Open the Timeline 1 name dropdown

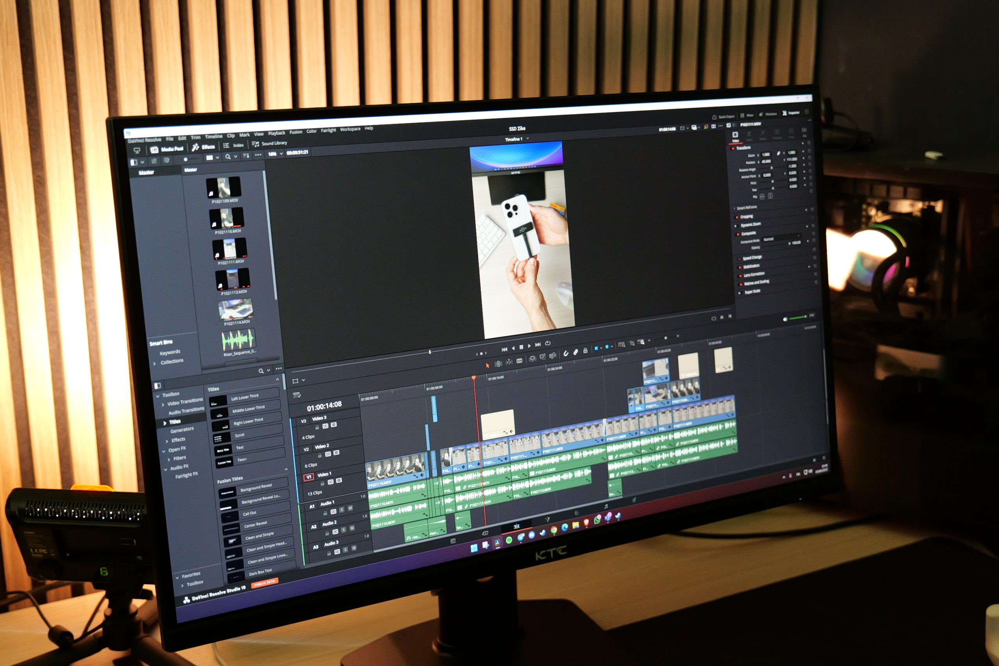517,139
